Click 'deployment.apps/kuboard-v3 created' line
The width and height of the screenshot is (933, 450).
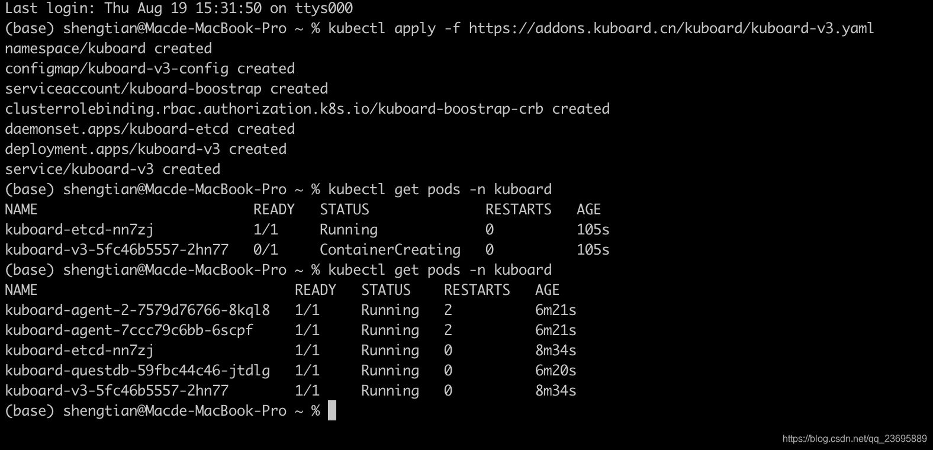pos(146,149)
